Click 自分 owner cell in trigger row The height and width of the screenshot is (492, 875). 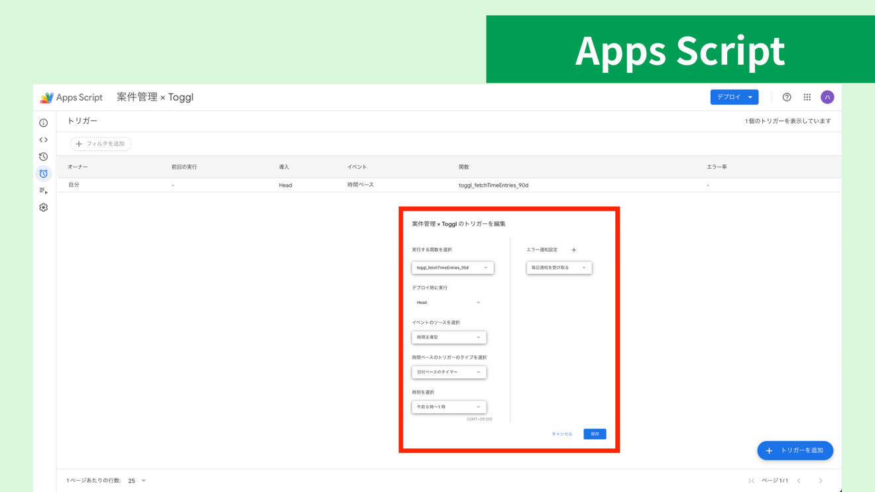click(73, 185)
